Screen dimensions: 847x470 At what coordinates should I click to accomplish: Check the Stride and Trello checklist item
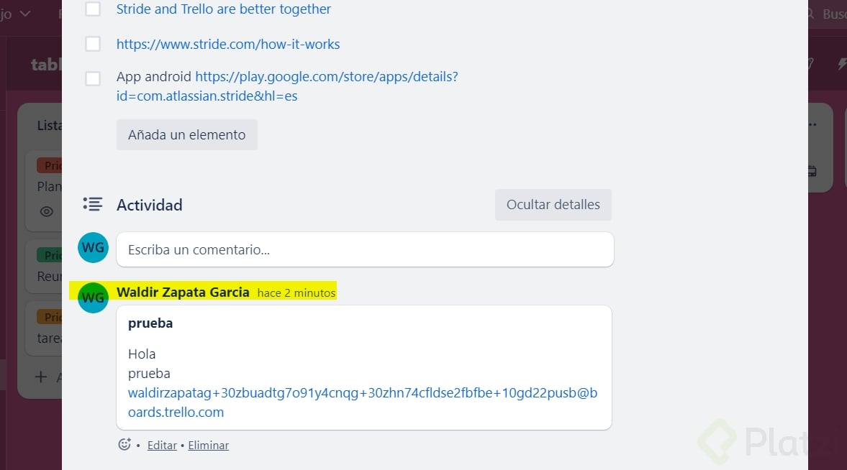coord(93,9)
